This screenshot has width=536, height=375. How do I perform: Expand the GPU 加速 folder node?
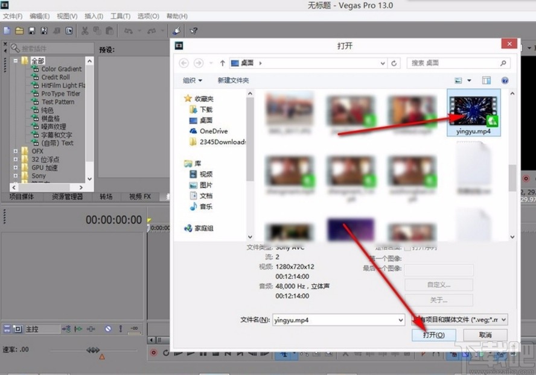coord(15,168)
